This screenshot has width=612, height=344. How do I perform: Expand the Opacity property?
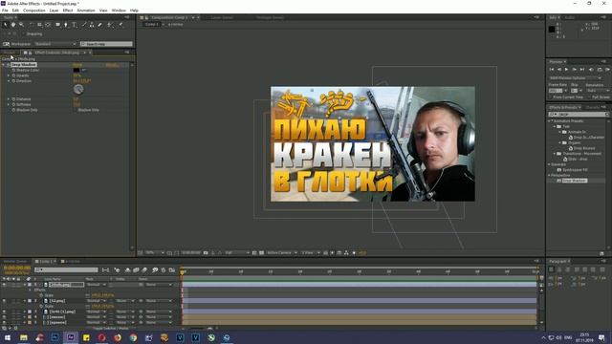9,75
